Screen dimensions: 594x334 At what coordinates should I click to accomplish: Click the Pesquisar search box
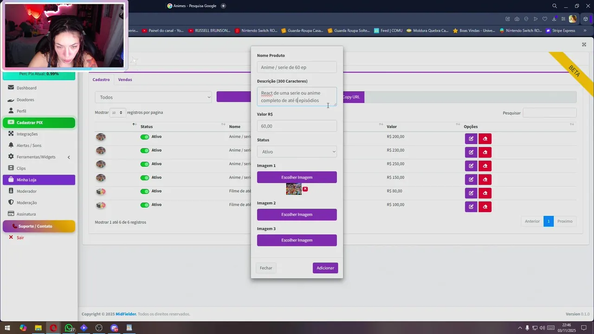[x=549, y=113]
